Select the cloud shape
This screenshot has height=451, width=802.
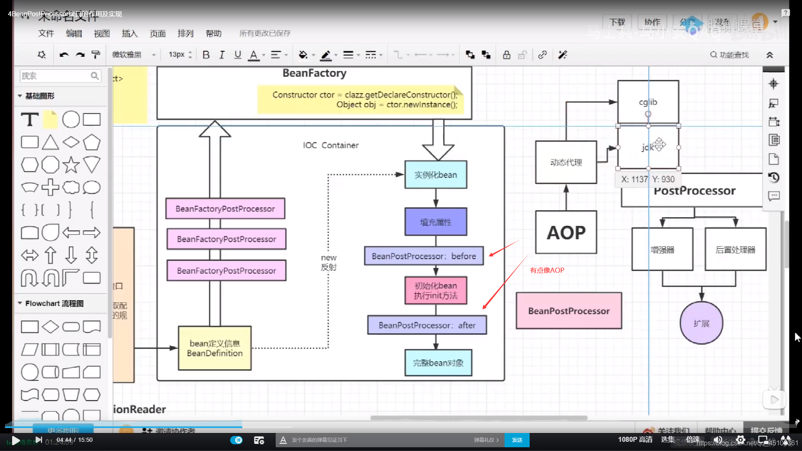coord(71,187)
